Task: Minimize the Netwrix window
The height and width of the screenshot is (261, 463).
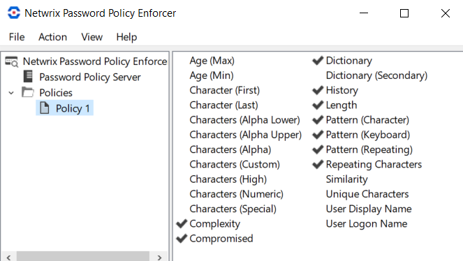Action: tap(364, 13)
